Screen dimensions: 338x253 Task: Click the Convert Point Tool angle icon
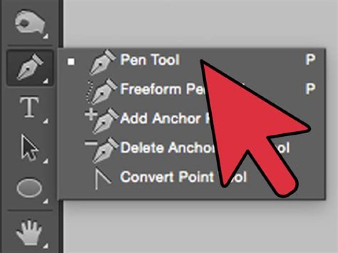pyautogui.click(x=103, y=178)
